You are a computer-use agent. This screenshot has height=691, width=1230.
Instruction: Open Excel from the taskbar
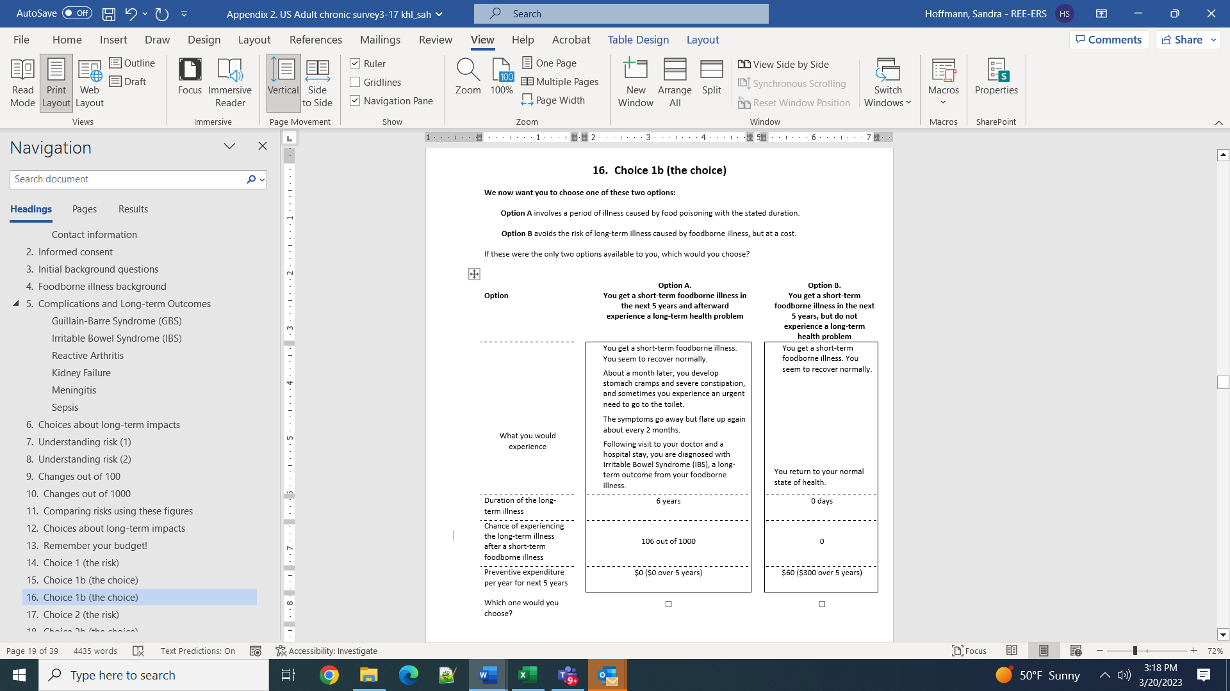pos(527,675)
